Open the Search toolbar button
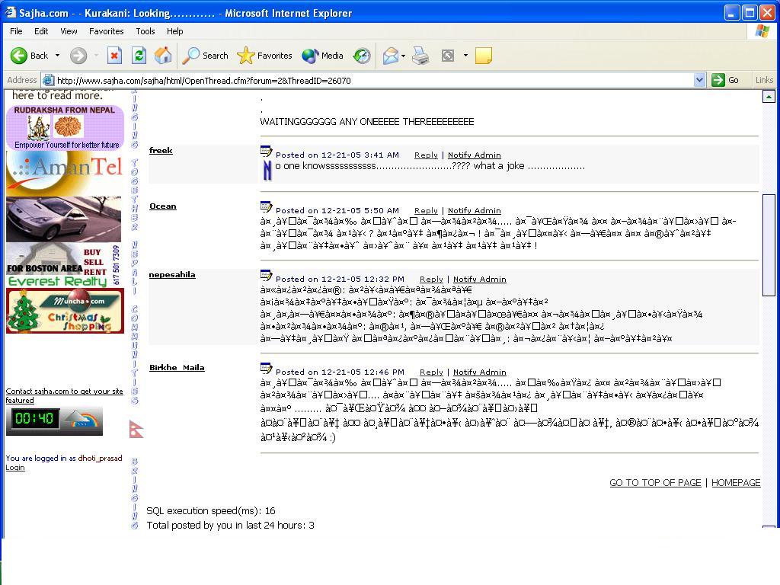 206,56
